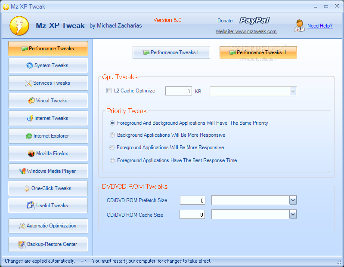Switch to Performance Tweaks II tab
344x267 pixels.
(x=258, y=52)
